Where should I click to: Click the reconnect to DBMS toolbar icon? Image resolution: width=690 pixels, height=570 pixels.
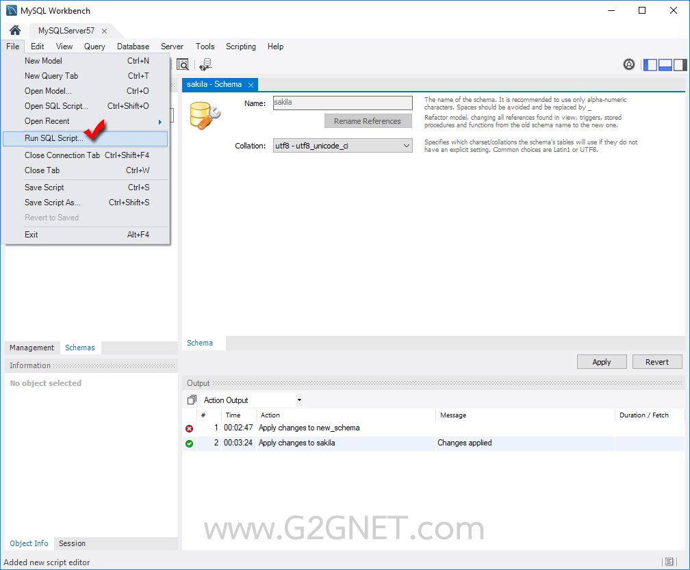pos(205,64)
